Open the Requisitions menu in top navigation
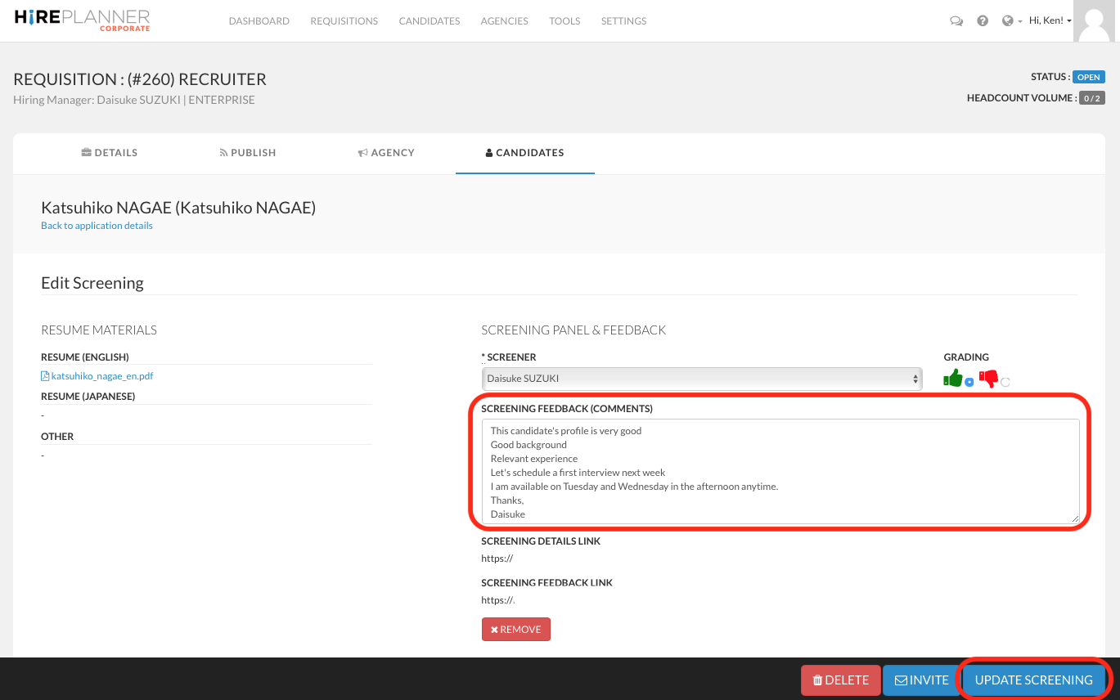 [x=344, y=21]
